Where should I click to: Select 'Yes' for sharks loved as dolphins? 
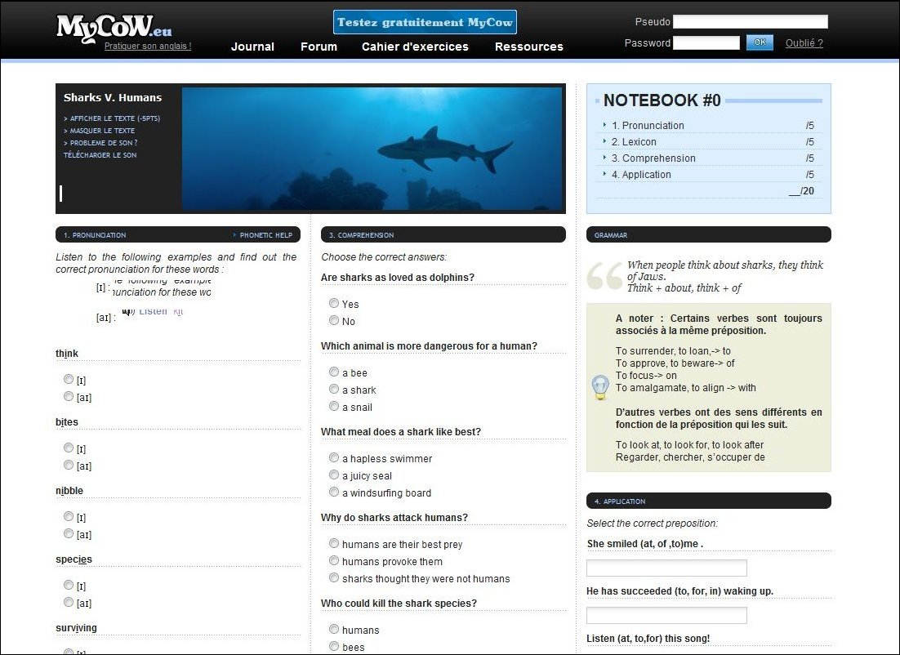coord(334,303)
